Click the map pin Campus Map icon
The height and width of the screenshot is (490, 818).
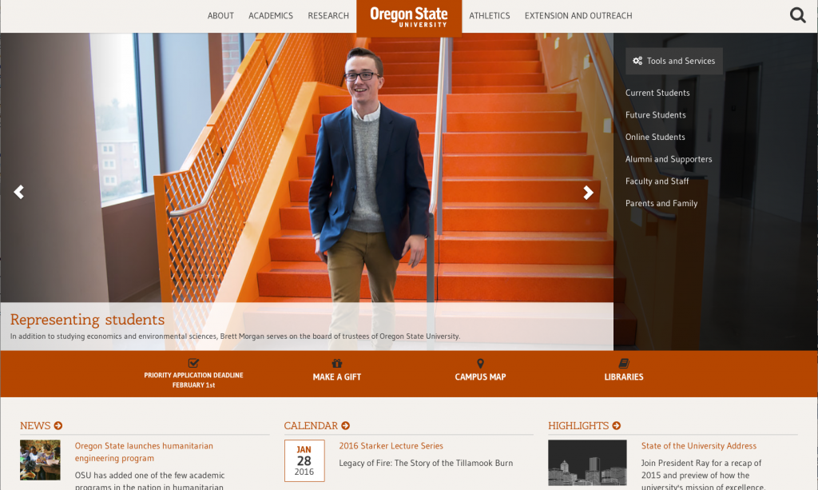[x=480, y=363]
